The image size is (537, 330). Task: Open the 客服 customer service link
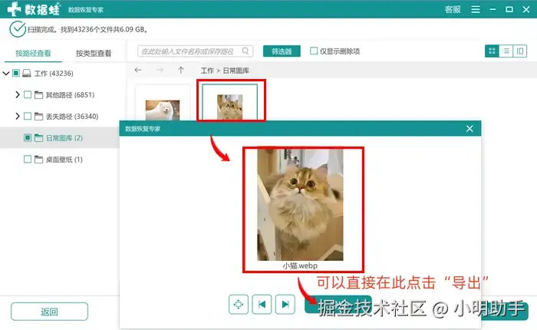click(x=453, y=10)
